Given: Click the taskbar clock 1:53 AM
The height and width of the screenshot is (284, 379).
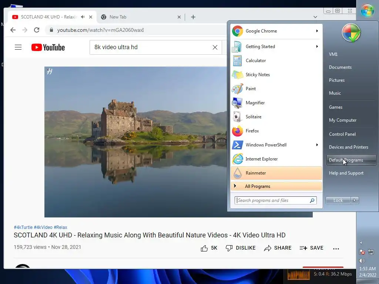Looking at the screenshot, I should [368, 268].
